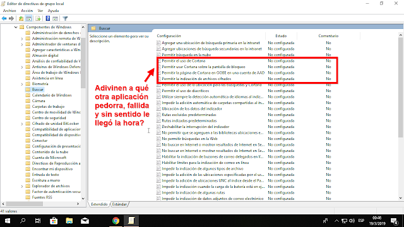Click policy icon beside Permitir búsqueda en la nube
The height and width of the screenshot is (227, 404).
tap(158, 55)
